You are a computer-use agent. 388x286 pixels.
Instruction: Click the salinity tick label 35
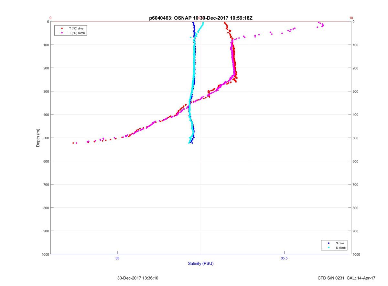click(x=117, y=258)
